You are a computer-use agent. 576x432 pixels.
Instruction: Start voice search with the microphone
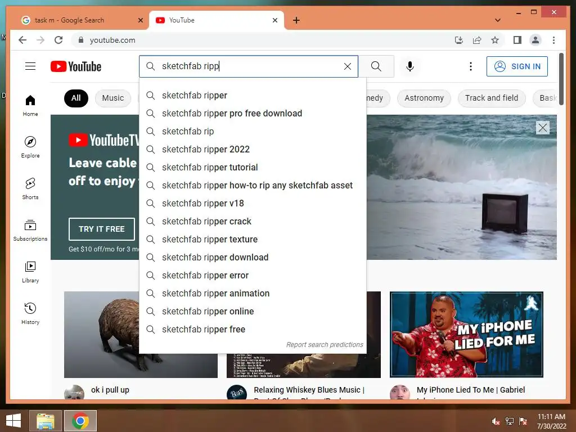(x=410, y=66)
